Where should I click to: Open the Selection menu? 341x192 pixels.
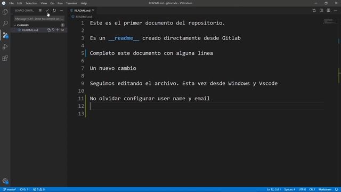tap(31, 3)
